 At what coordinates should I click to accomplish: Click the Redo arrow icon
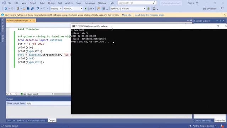pos(44,9)
